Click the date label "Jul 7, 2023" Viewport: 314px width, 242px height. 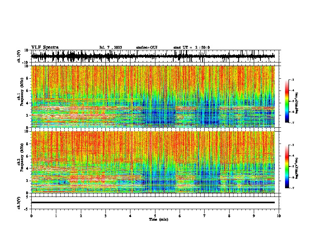click(x=111, y=47)
